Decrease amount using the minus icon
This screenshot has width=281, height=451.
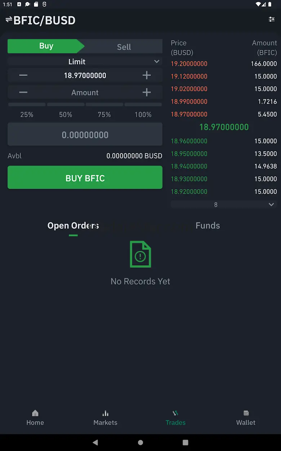[x=23, y=93]
